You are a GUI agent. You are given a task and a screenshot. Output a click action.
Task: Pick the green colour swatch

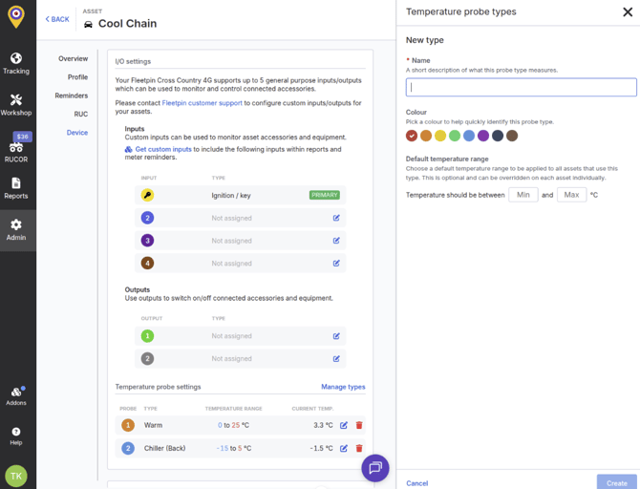click(x=455, y=136)
